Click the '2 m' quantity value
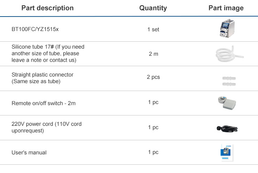 point(153,54)
